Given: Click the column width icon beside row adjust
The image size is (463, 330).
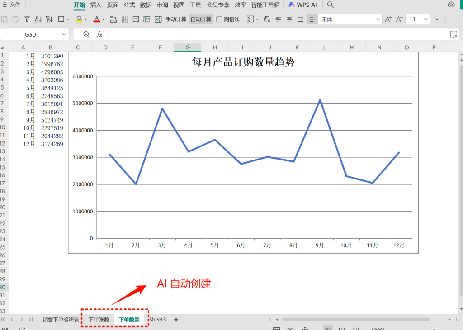Looking at the screenshot, I should (x=125, y=19).
